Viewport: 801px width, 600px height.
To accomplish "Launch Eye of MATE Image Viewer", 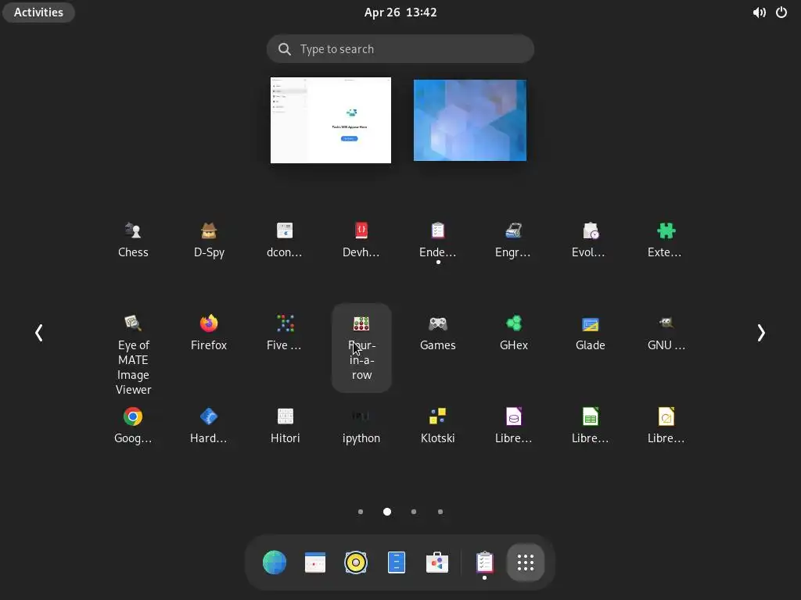I will point(133,355).
